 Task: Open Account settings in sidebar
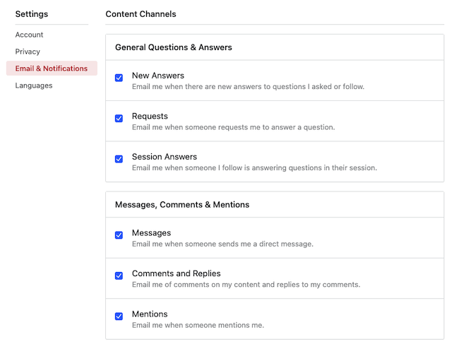[29, 35]
